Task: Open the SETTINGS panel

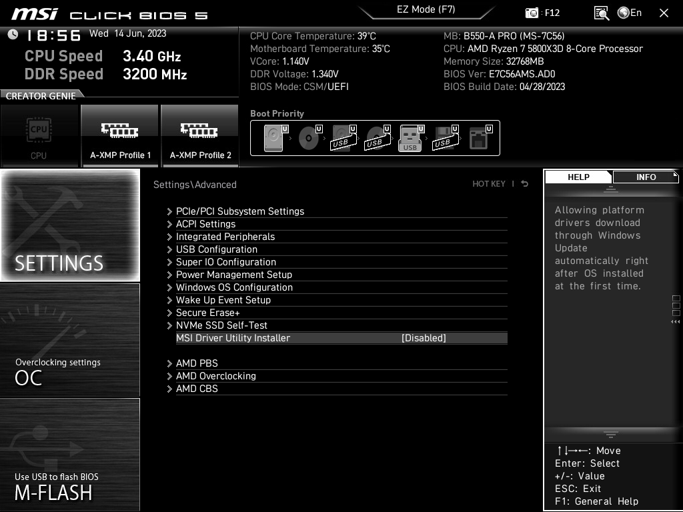Action: point(70,225)
